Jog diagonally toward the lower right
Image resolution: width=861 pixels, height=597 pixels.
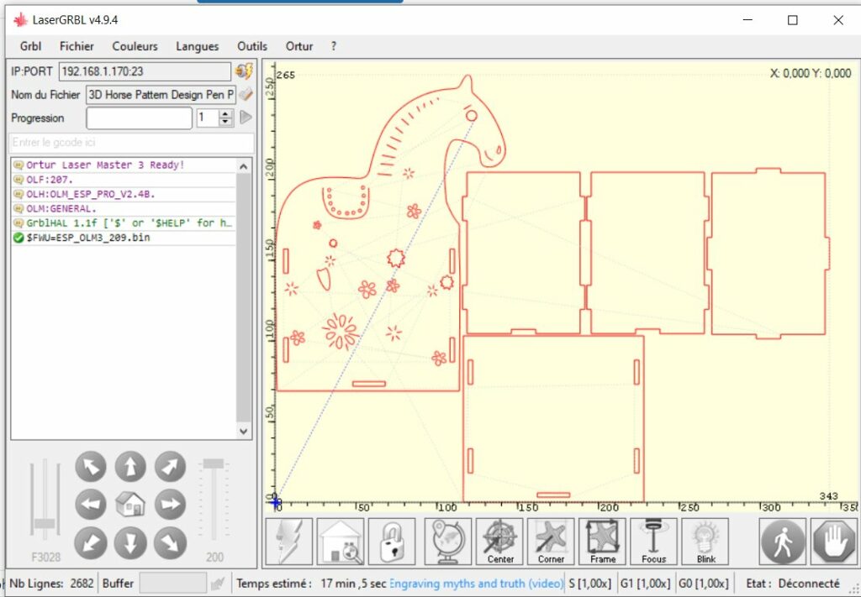point(169,542)
